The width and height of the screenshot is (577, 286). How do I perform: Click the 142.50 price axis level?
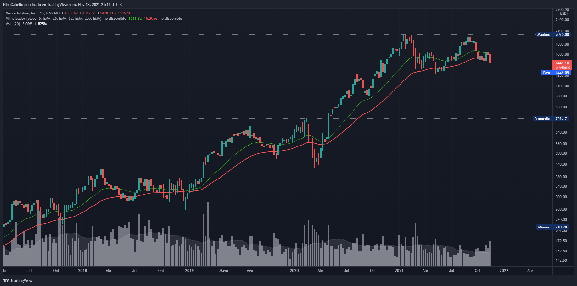(561, 261)
